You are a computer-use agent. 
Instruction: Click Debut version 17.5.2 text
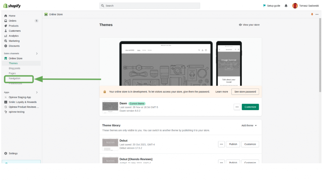point(131,148)
